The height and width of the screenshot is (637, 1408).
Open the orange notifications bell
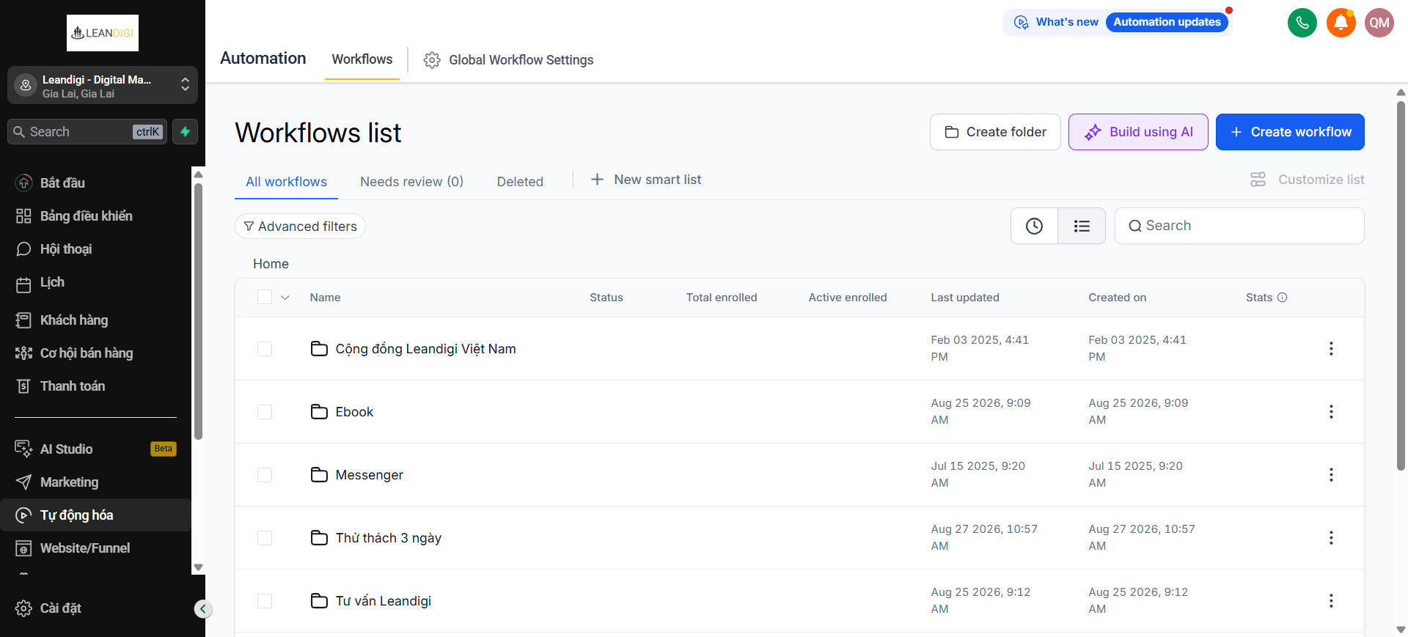1341,23
